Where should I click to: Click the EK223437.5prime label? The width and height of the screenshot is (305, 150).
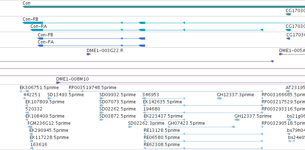click(163, 116)
